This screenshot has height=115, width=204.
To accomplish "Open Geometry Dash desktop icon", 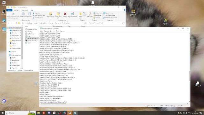I will tap(165, 22).
